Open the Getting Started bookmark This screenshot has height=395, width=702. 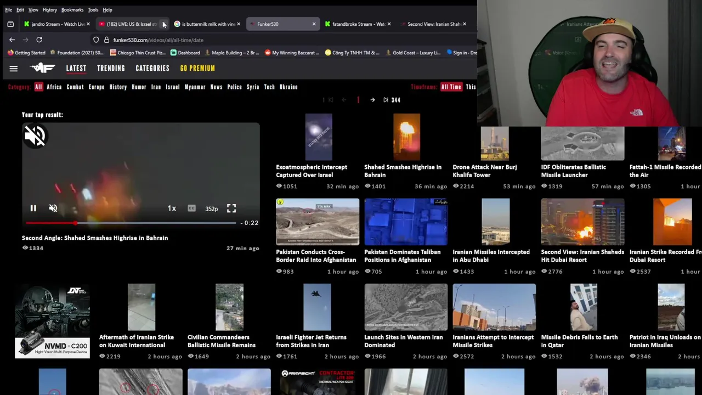point(26,53)
